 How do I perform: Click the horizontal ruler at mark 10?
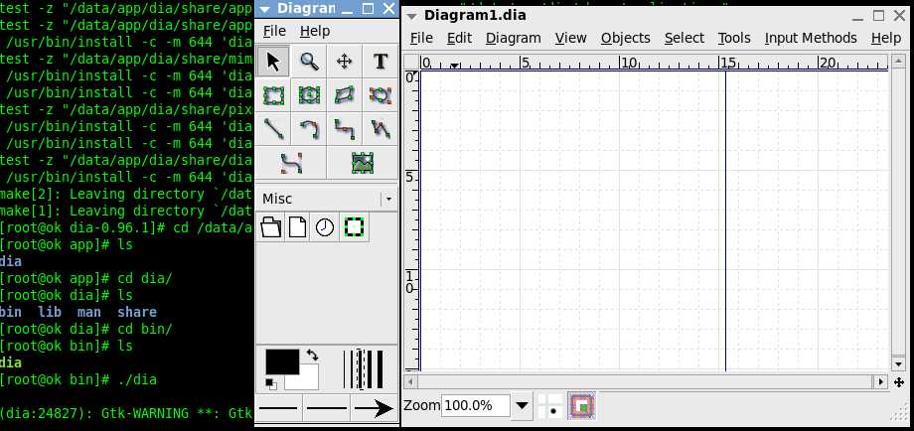coord(629,63)
